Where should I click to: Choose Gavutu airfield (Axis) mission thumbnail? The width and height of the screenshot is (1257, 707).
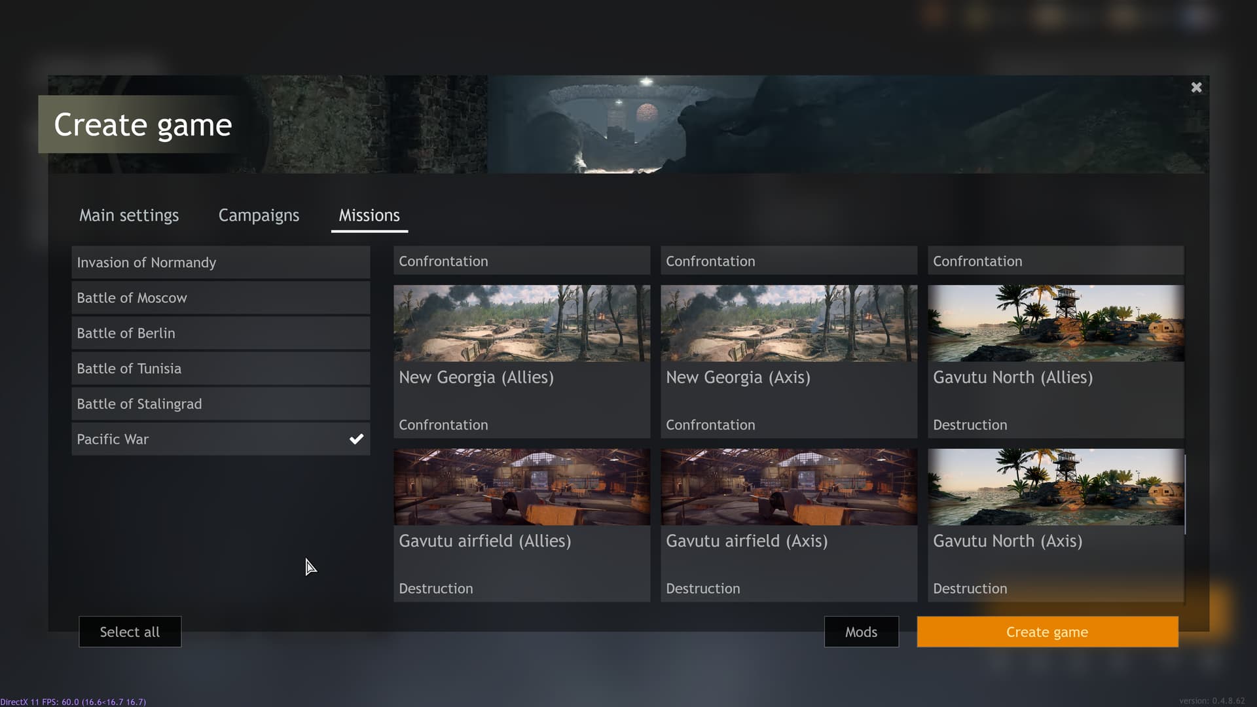click(789, 487)
